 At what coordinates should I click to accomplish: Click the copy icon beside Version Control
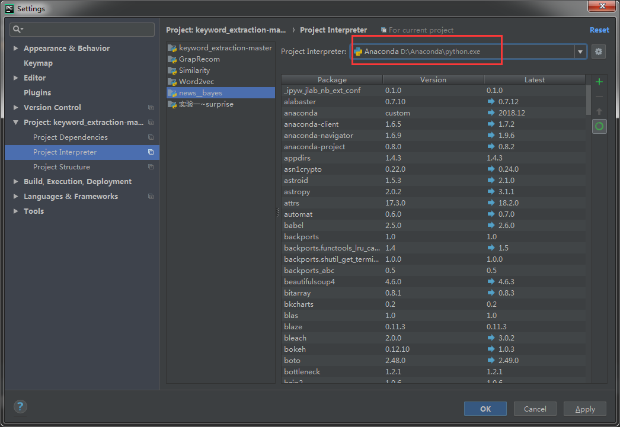pos(151,107)
